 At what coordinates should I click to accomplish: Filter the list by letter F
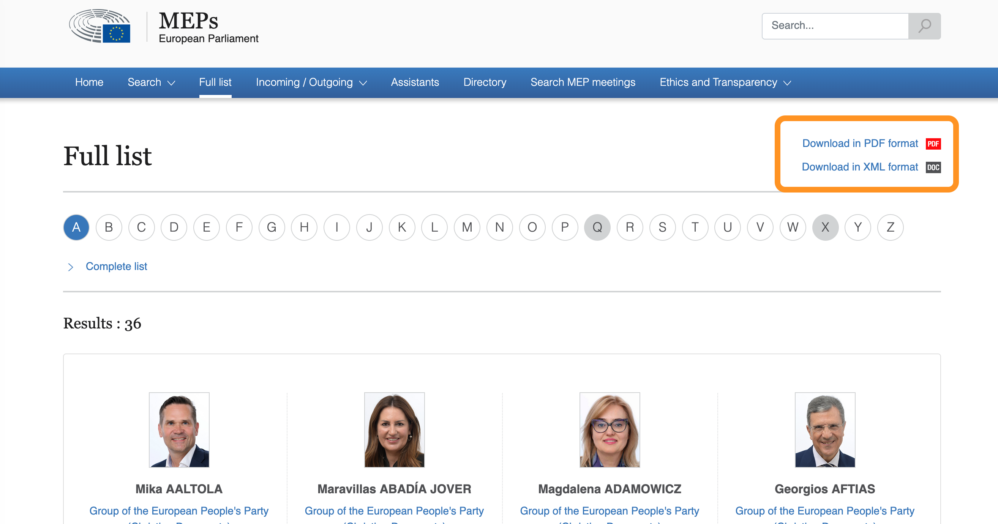pos(239,227)
